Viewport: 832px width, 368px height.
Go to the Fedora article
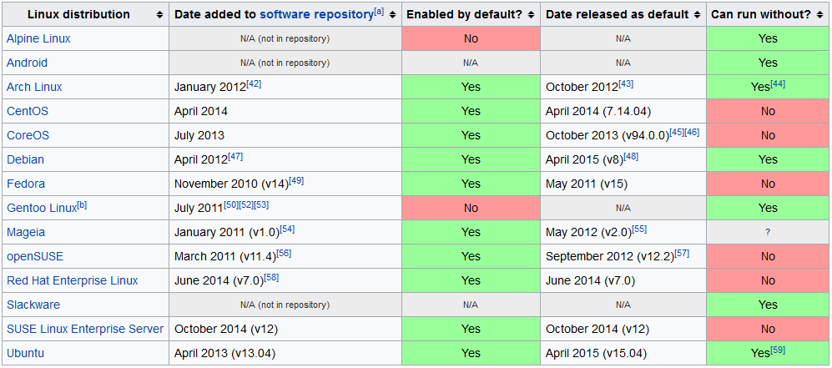(x=26, y=184)
